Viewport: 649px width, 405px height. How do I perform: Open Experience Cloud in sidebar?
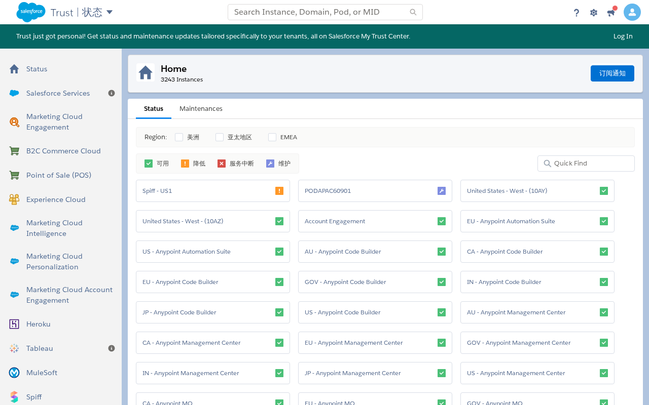tap(56, 199)
